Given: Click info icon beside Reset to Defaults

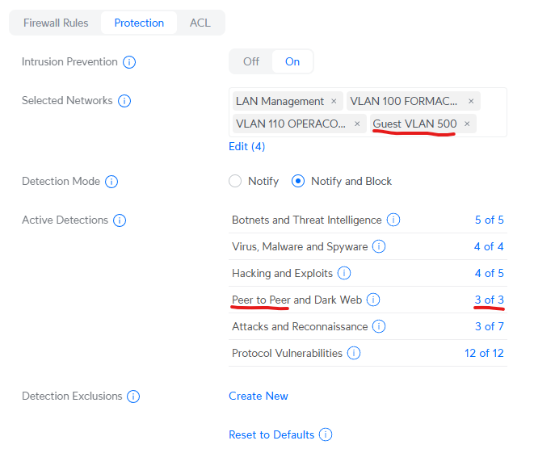Looking at the screenshot, I should click(x=326, y=435).
